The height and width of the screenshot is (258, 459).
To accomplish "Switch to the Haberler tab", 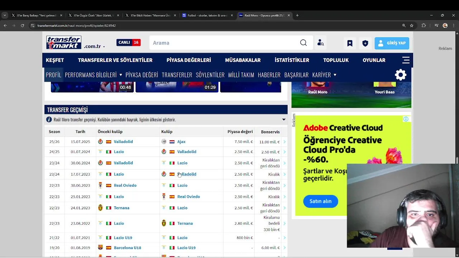I will 269,75.
